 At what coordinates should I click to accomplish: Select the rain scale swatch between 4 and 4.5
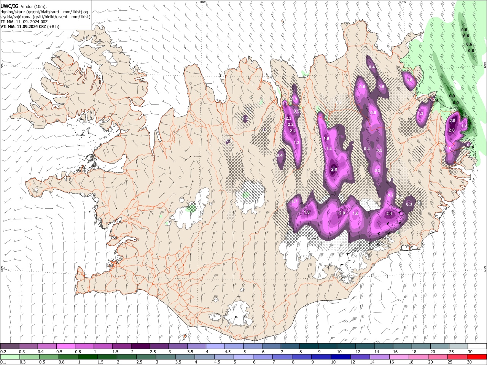[204, 357]
